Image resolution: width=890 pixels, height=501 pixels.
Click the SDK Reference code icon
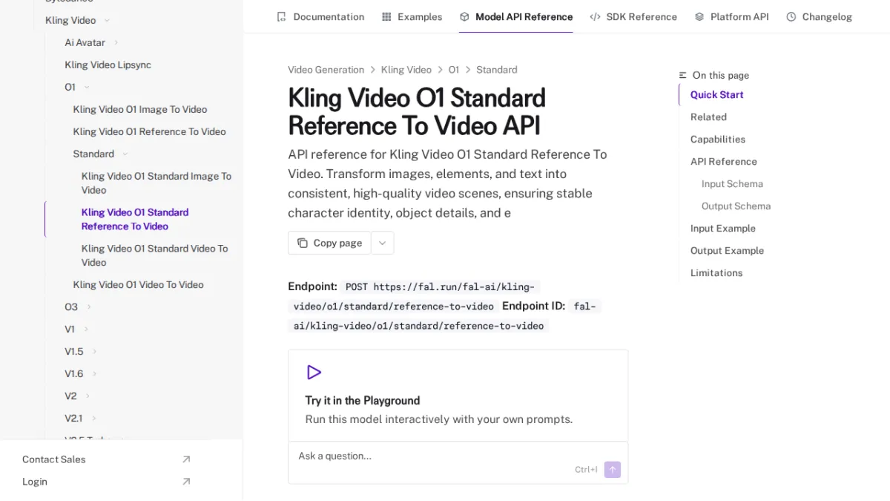point(595,16)
